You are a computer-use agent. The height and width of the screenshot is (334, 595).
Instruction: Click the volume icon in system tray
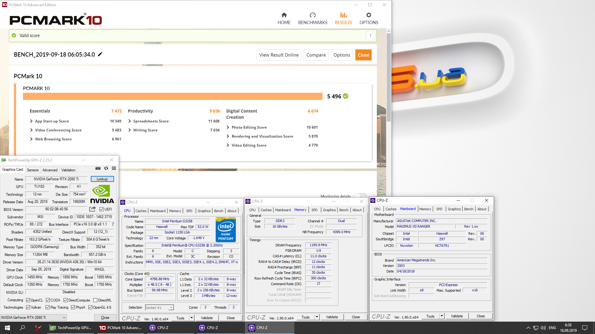click(x=543, y=328)
